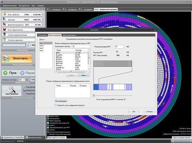Click the Размер резерва MFT input field

[119, 47]
